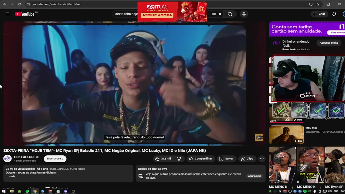
Task: Open the more actions three-dot menu
Action: click(262, 159)
